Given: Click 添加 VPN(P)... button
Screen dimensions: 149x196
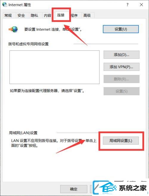Looking at the screenshot, I should [122, 67].
